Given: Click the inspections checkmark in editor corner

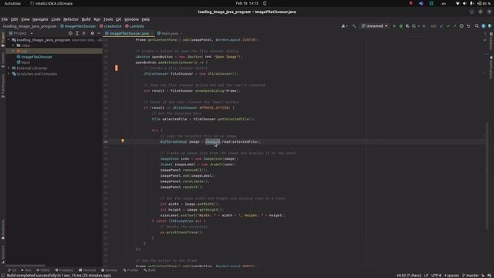Looking at the screenshot, I should (x=485, y=40).
